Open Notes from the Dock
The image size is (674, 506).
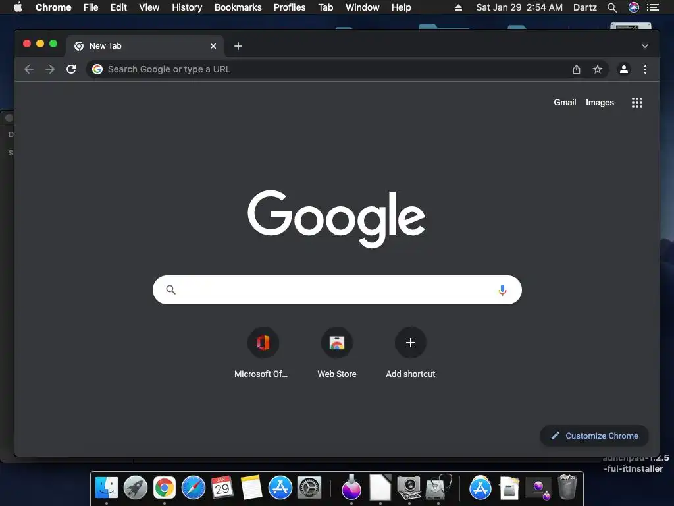[251, 488]
